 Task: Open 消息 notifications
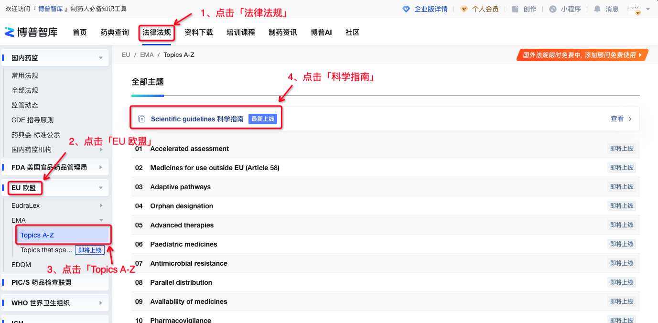point(612,9)
